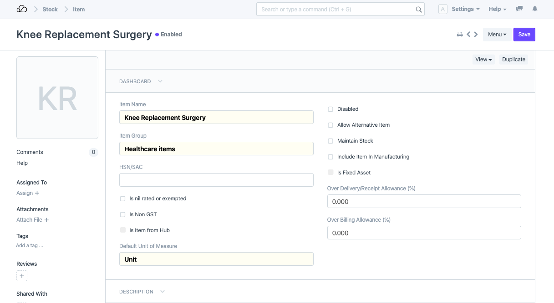Image resolution: width=554 pixels, height=303 pixels.
Task: Go to next item with right arrow
Action: (476, 35)
